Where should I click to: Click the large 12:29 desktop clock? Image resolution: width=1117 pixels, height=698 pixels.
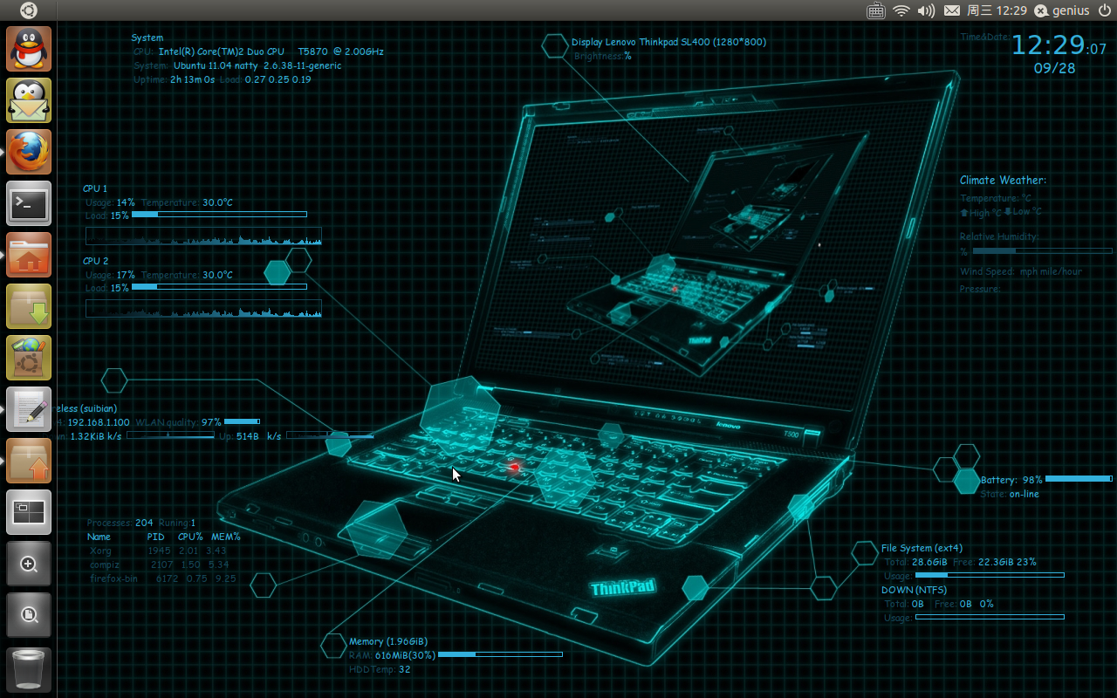[x=1048, y=45]
